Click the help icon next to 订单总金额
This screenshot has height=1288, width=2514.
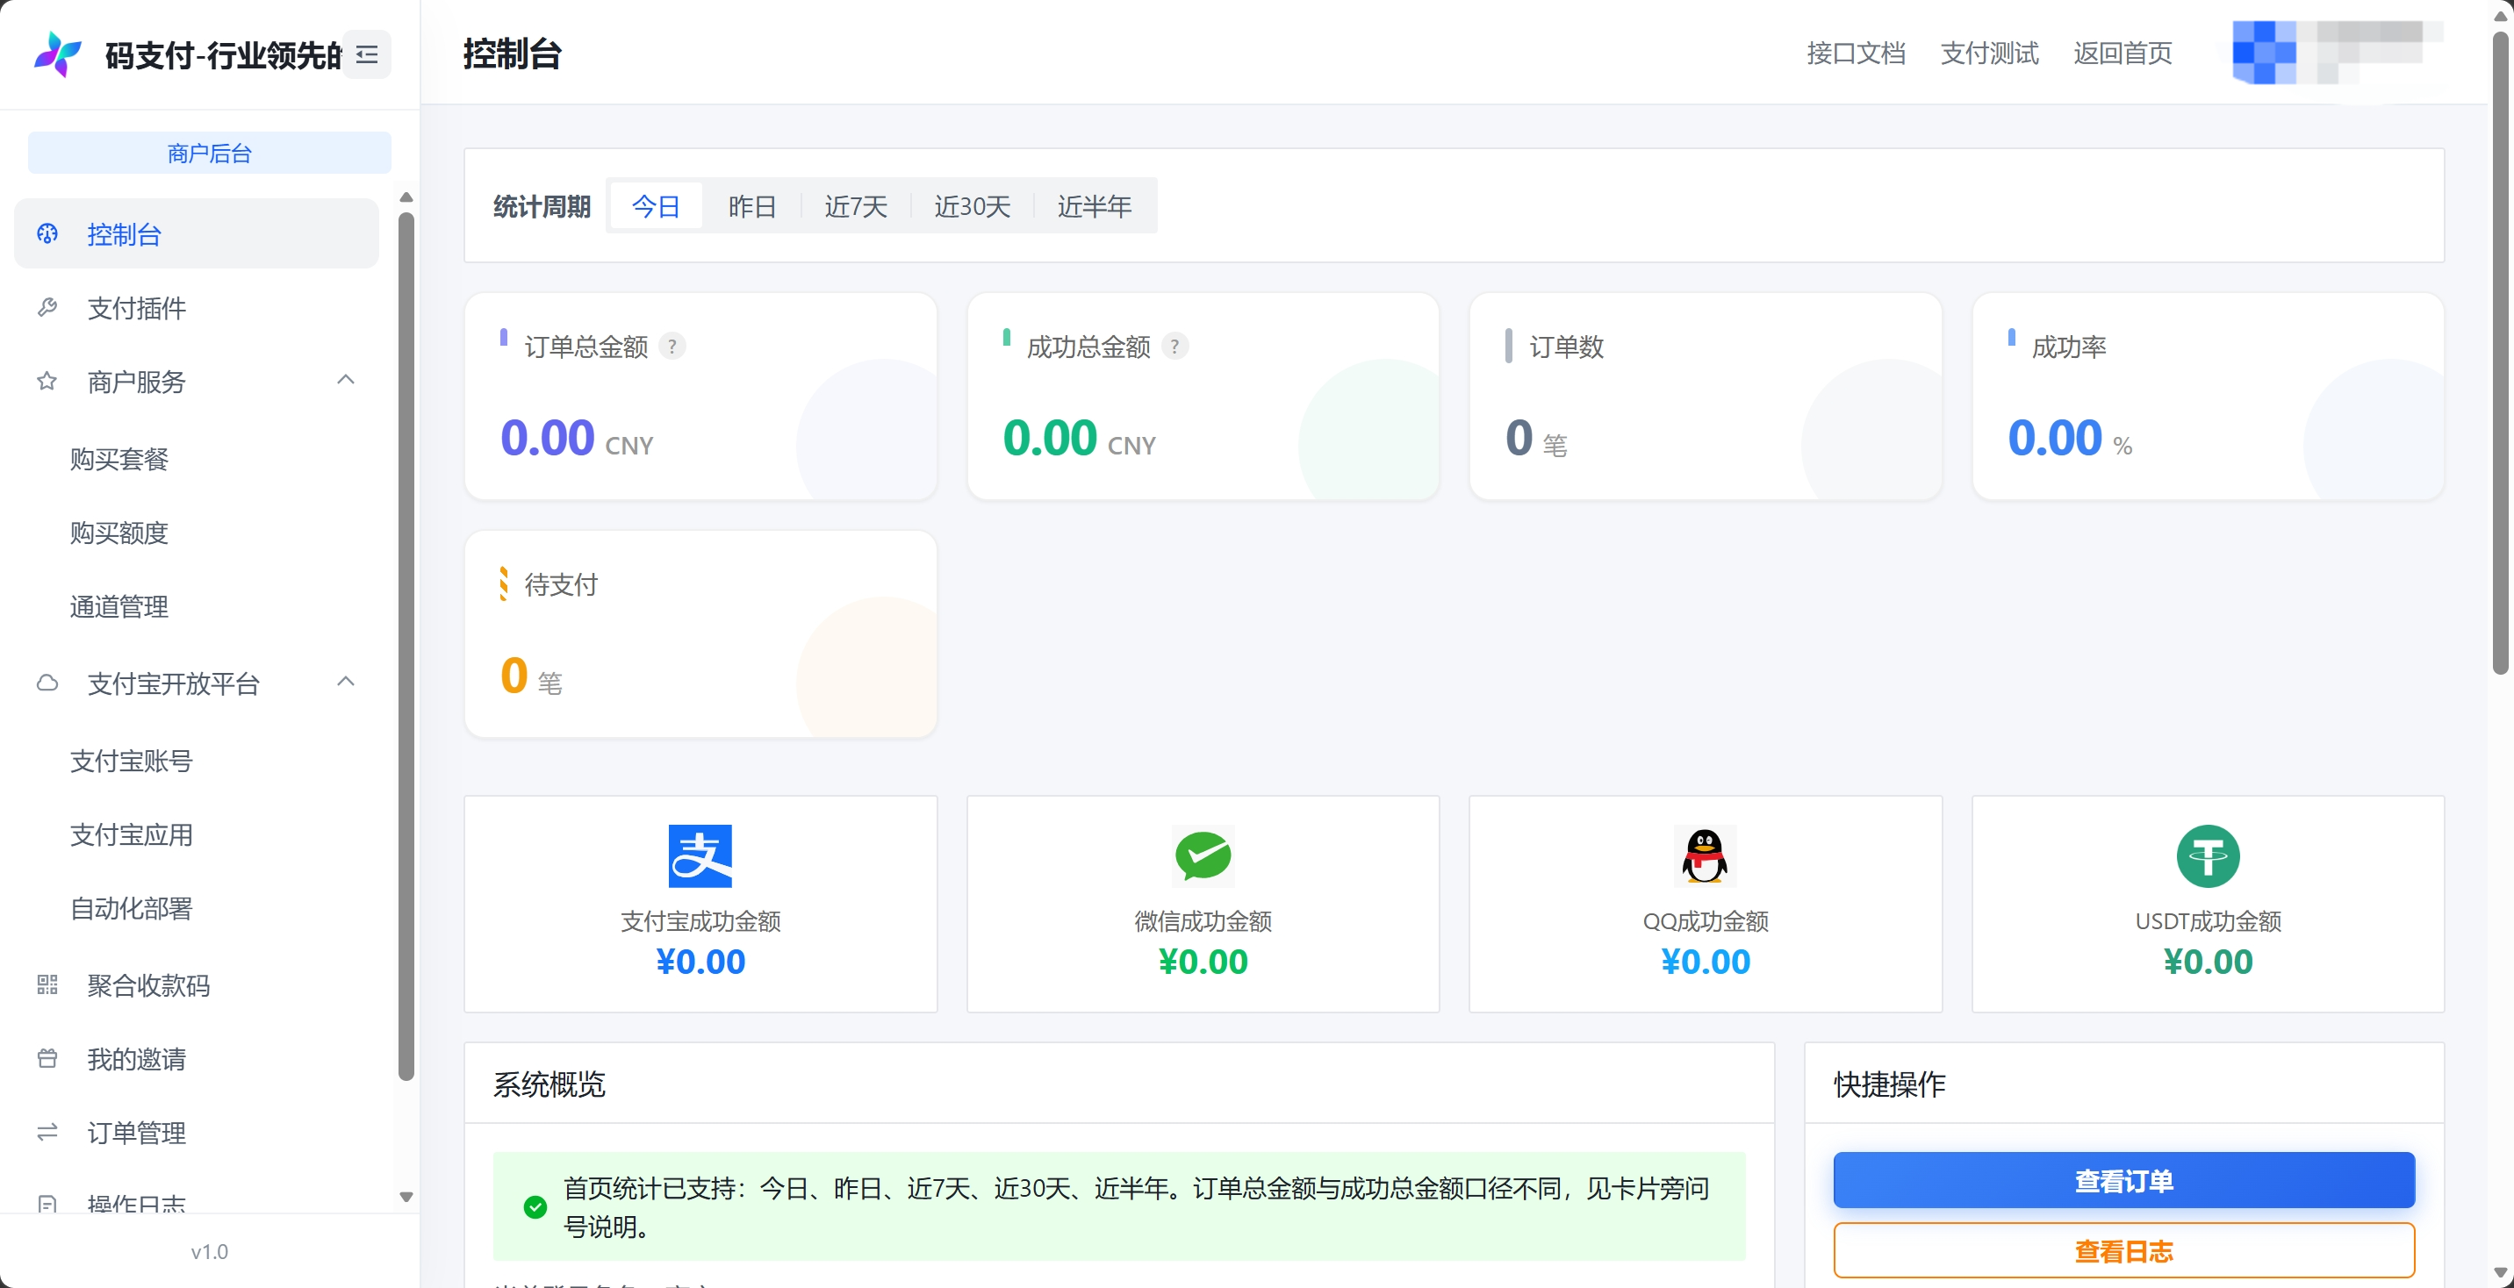click(x=672, y=347)
